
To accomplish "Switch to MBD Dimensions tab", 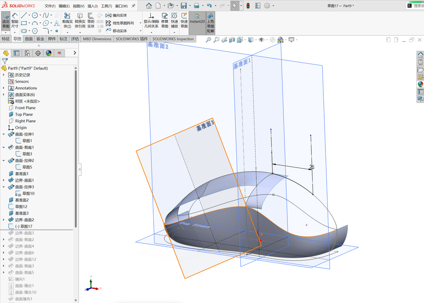I will [x=97, y=39].
